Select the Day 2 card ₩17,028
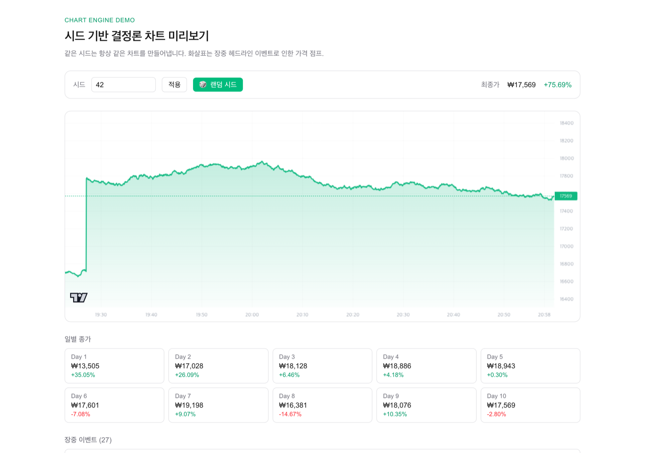Viewport: 645px width, 453px height. tap(218, 366)
